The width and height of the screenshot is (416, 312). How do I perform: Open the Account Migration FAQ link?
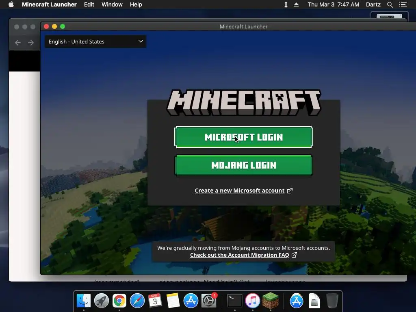click(x=240, y=255)
